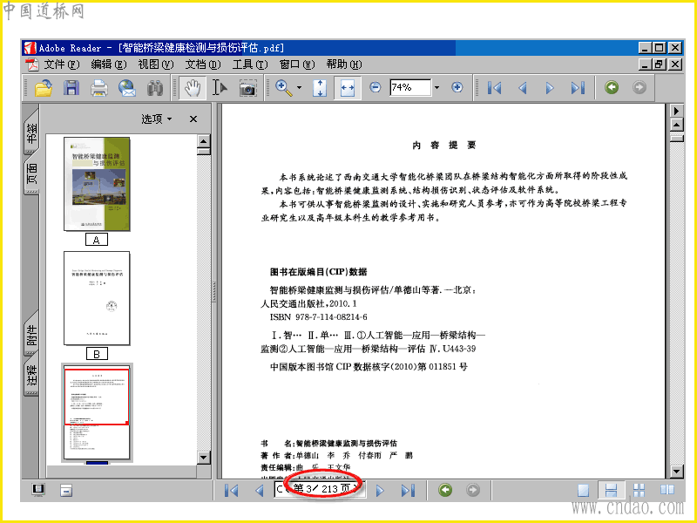This screenshot has height=523, width=697.
Task: Go to last page in status bar
Action: pos(408,491)
